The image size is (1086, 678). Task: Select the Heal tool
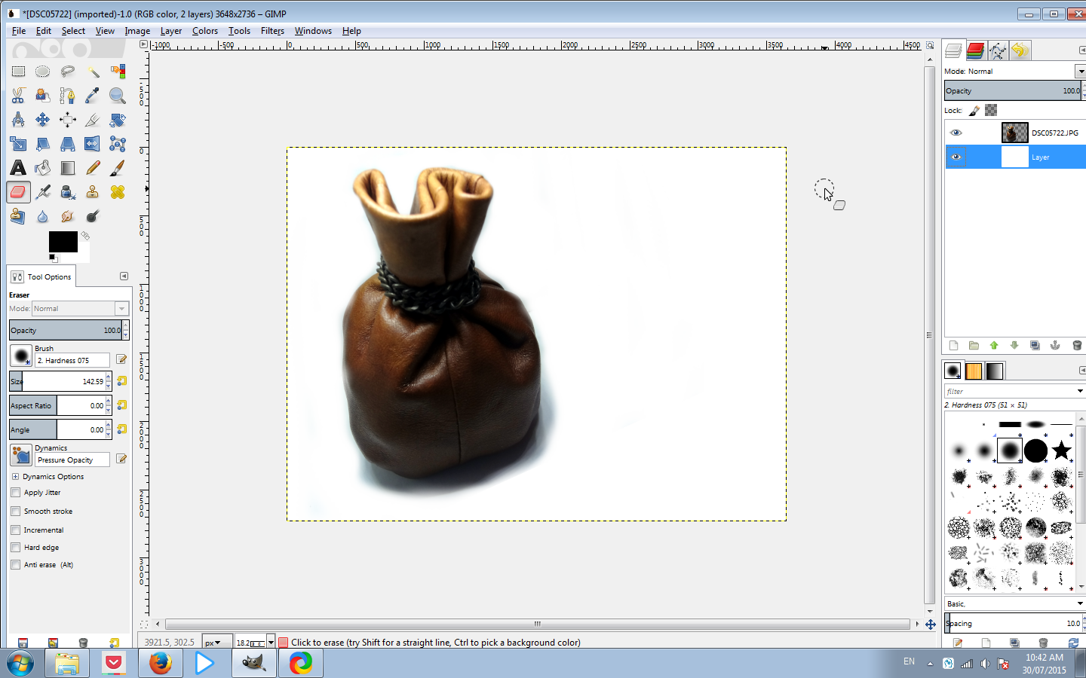[x=118, y=192]
